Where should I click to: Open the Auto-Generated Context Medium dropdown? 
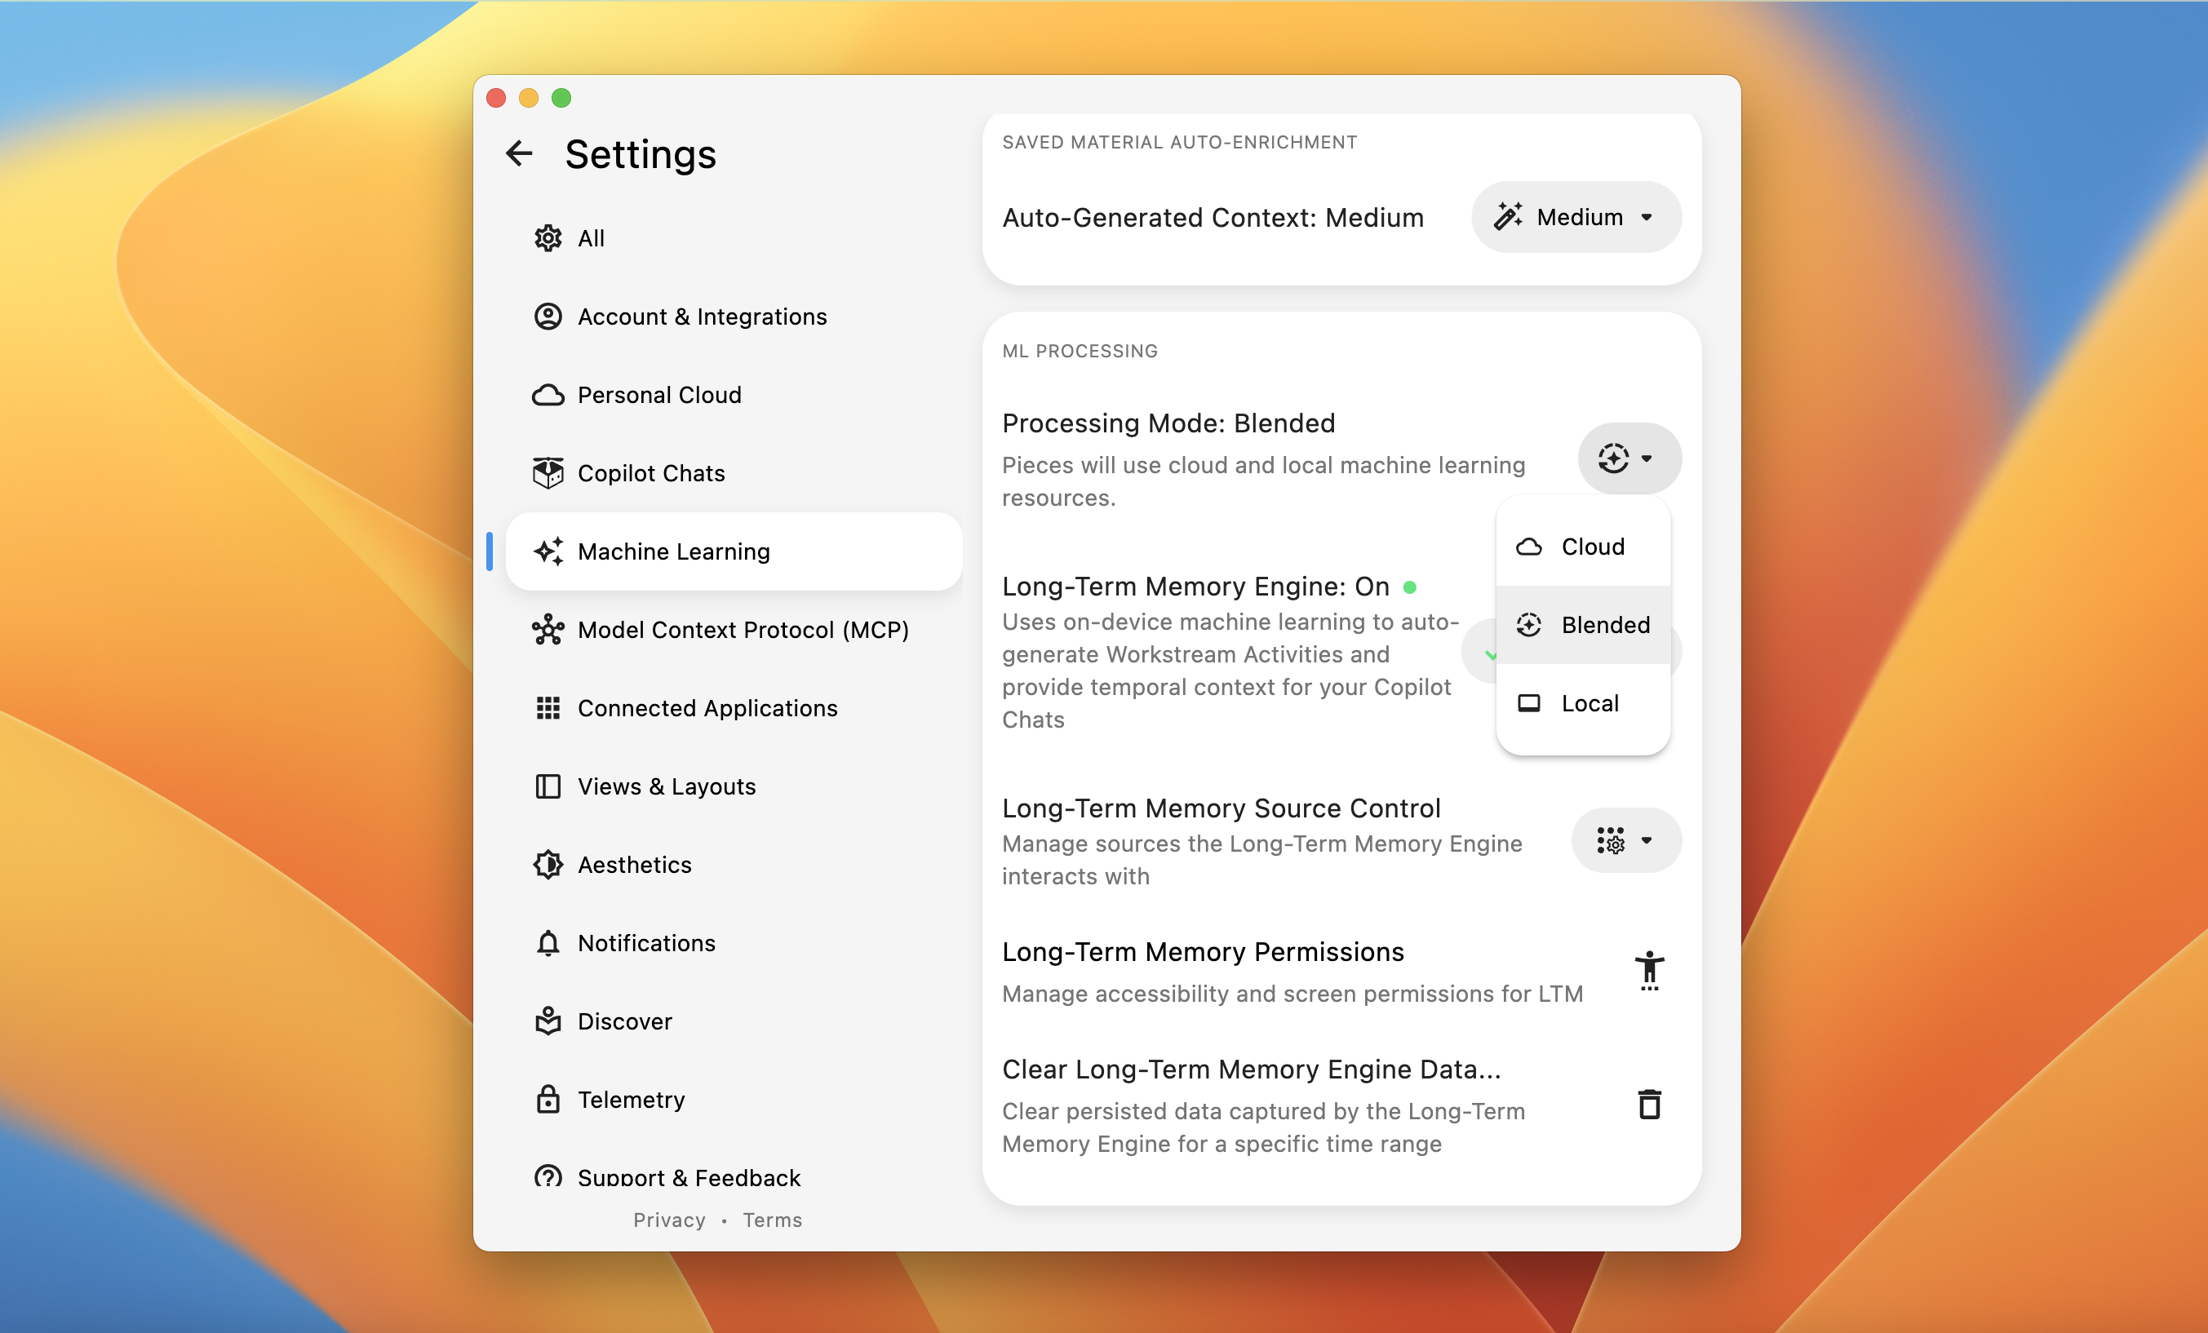click(1576, 217)
